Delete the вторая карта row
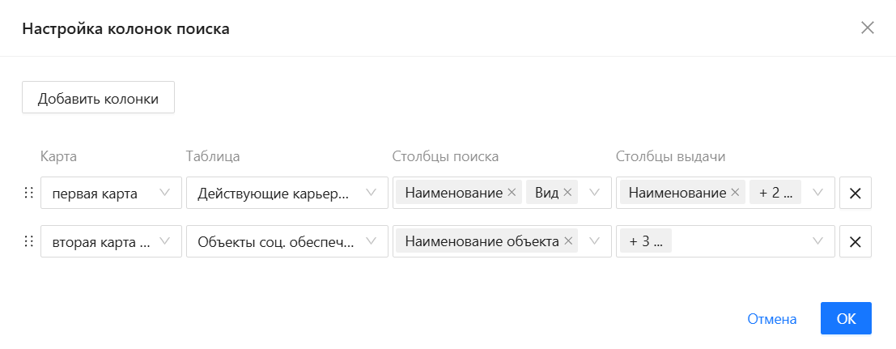 click(x=856, y=241)
